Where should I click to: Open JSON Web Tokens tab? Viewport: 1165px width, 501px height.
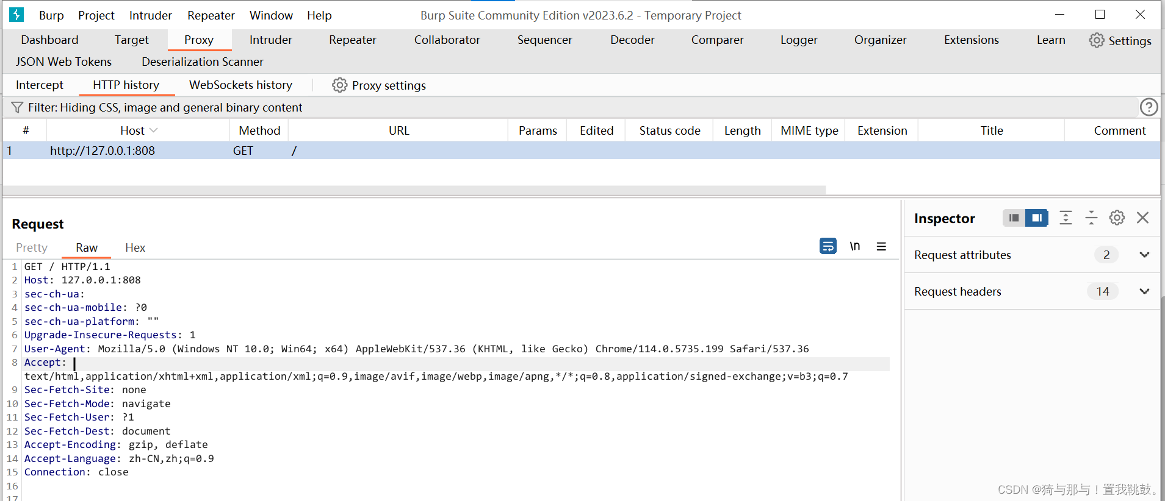point(63,62)
